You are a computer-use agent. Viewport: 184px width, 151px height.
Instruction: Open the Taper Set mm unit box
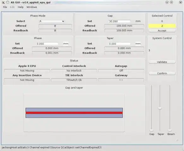[138, 44]
